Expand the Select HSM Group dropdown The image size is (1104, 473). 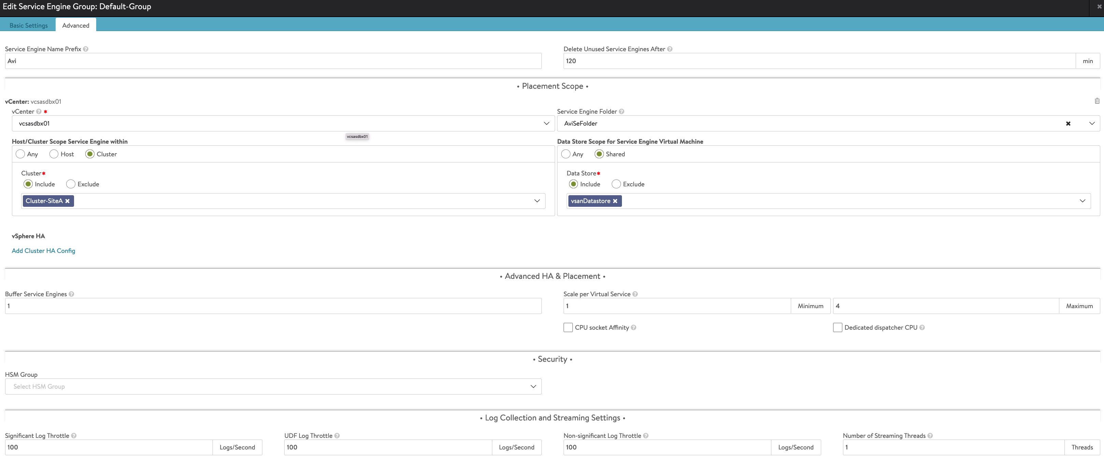(x=273, y=386)
